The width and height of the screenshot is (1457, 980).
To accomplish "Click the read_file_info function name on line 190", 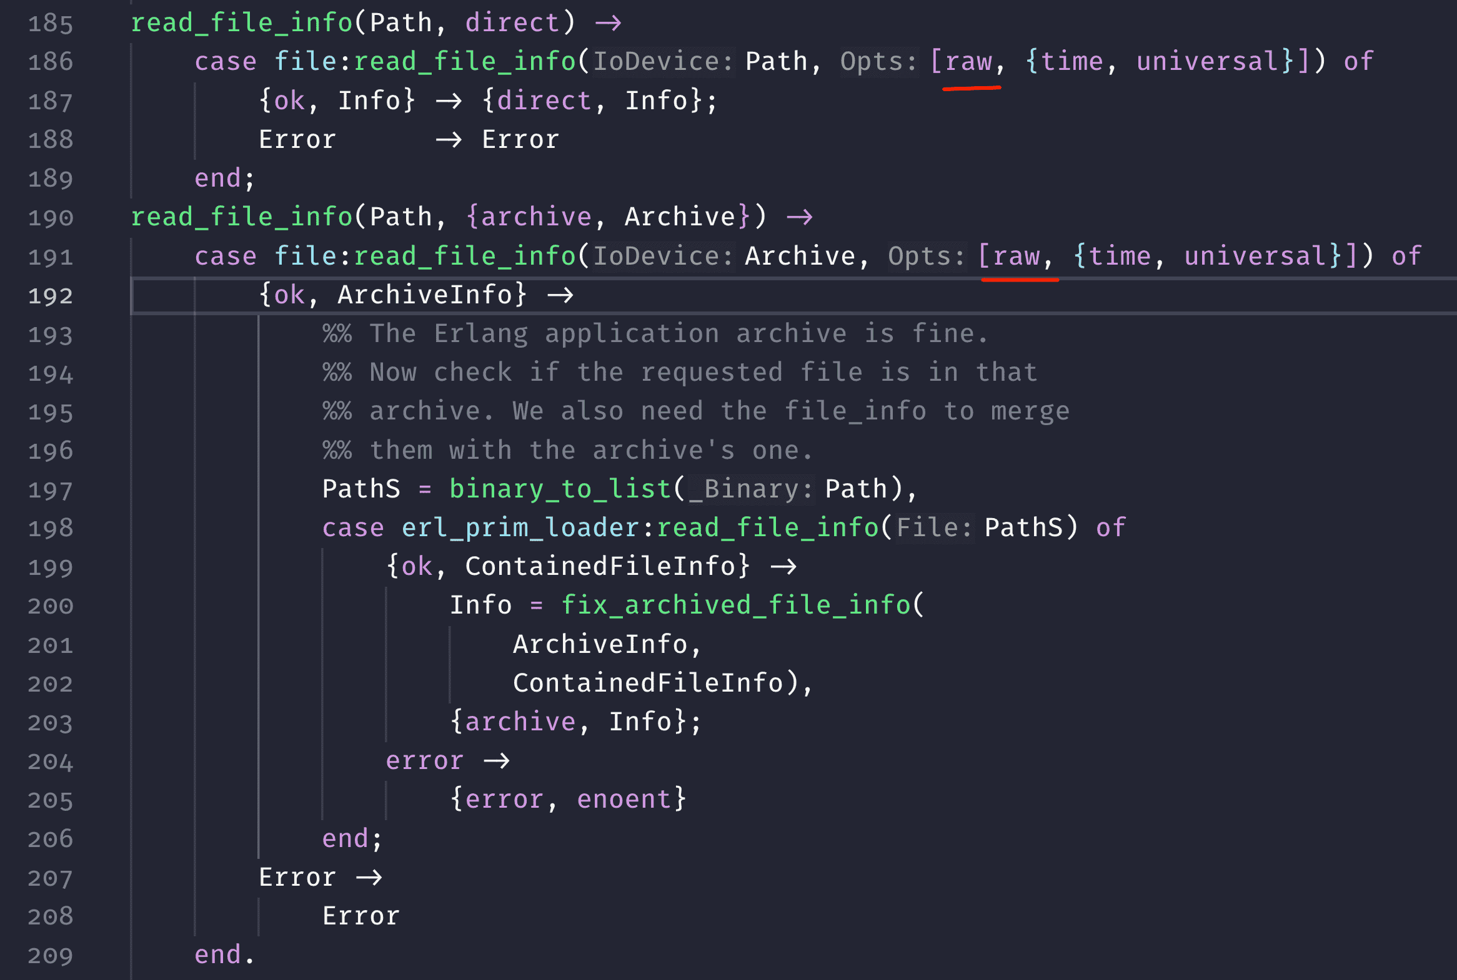I will click(x=241, y=217).
